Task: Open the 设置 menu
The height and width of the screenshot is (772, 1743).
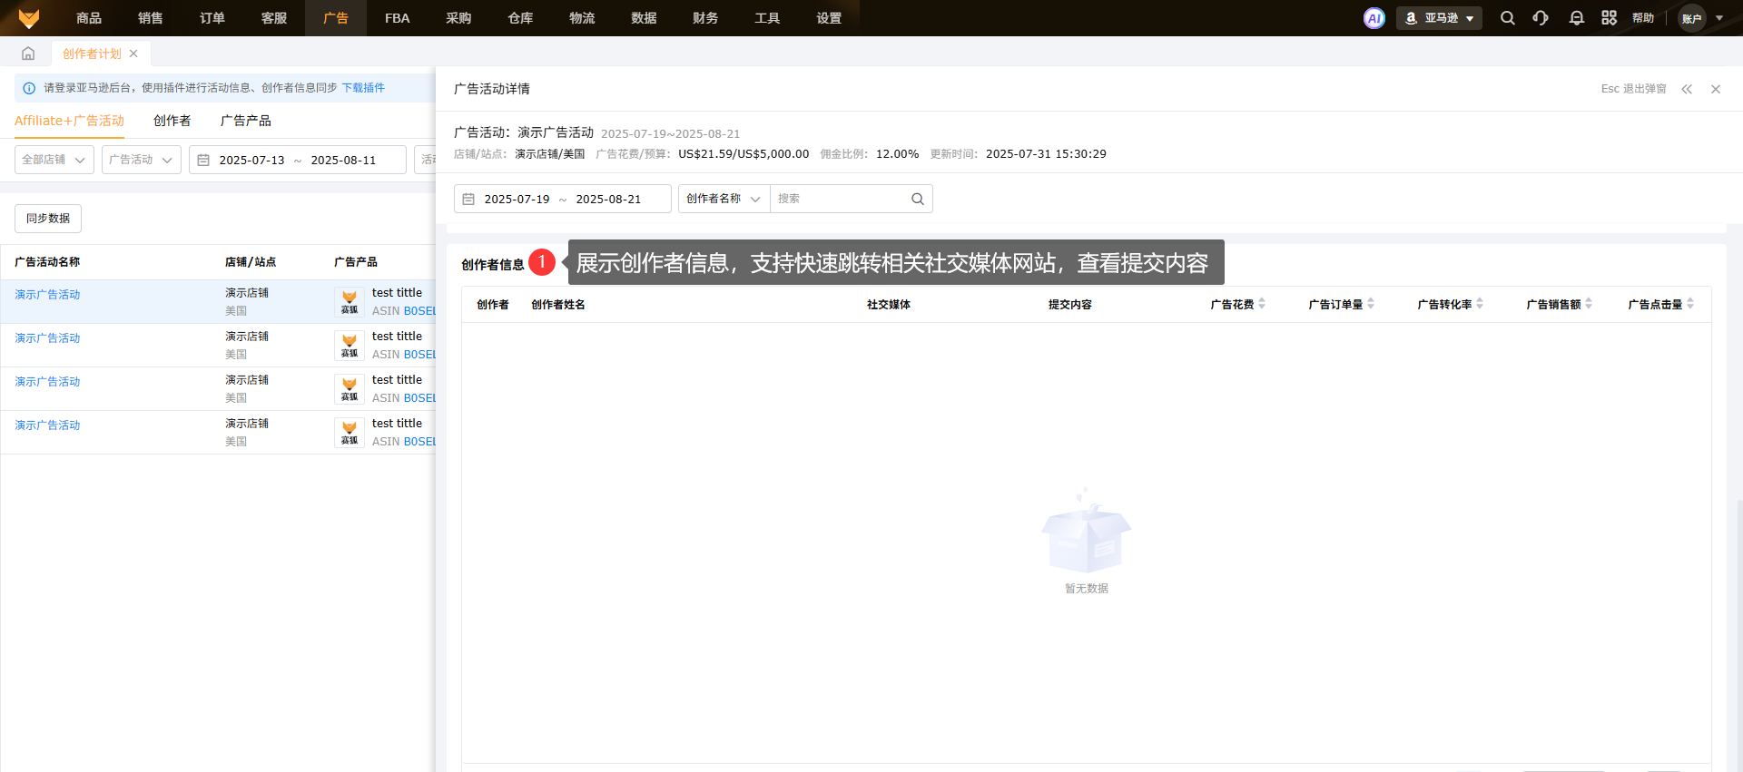Action: pos(830,18)
